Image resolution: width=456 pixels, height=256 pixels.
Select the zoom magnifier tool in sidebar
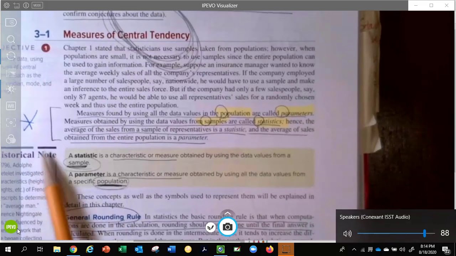pyautogui.click(x=11, y=39)
